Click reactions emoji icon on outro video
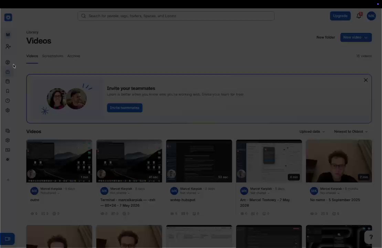The width and height of the screenshot is (382, 248). [54, 214]
